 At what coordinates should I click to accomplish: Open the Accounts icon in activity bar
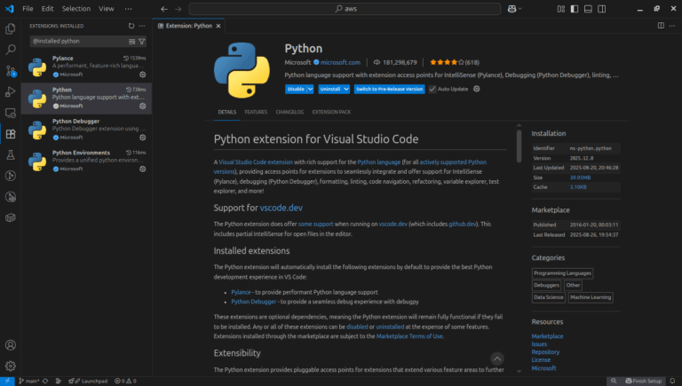point(11,345)
